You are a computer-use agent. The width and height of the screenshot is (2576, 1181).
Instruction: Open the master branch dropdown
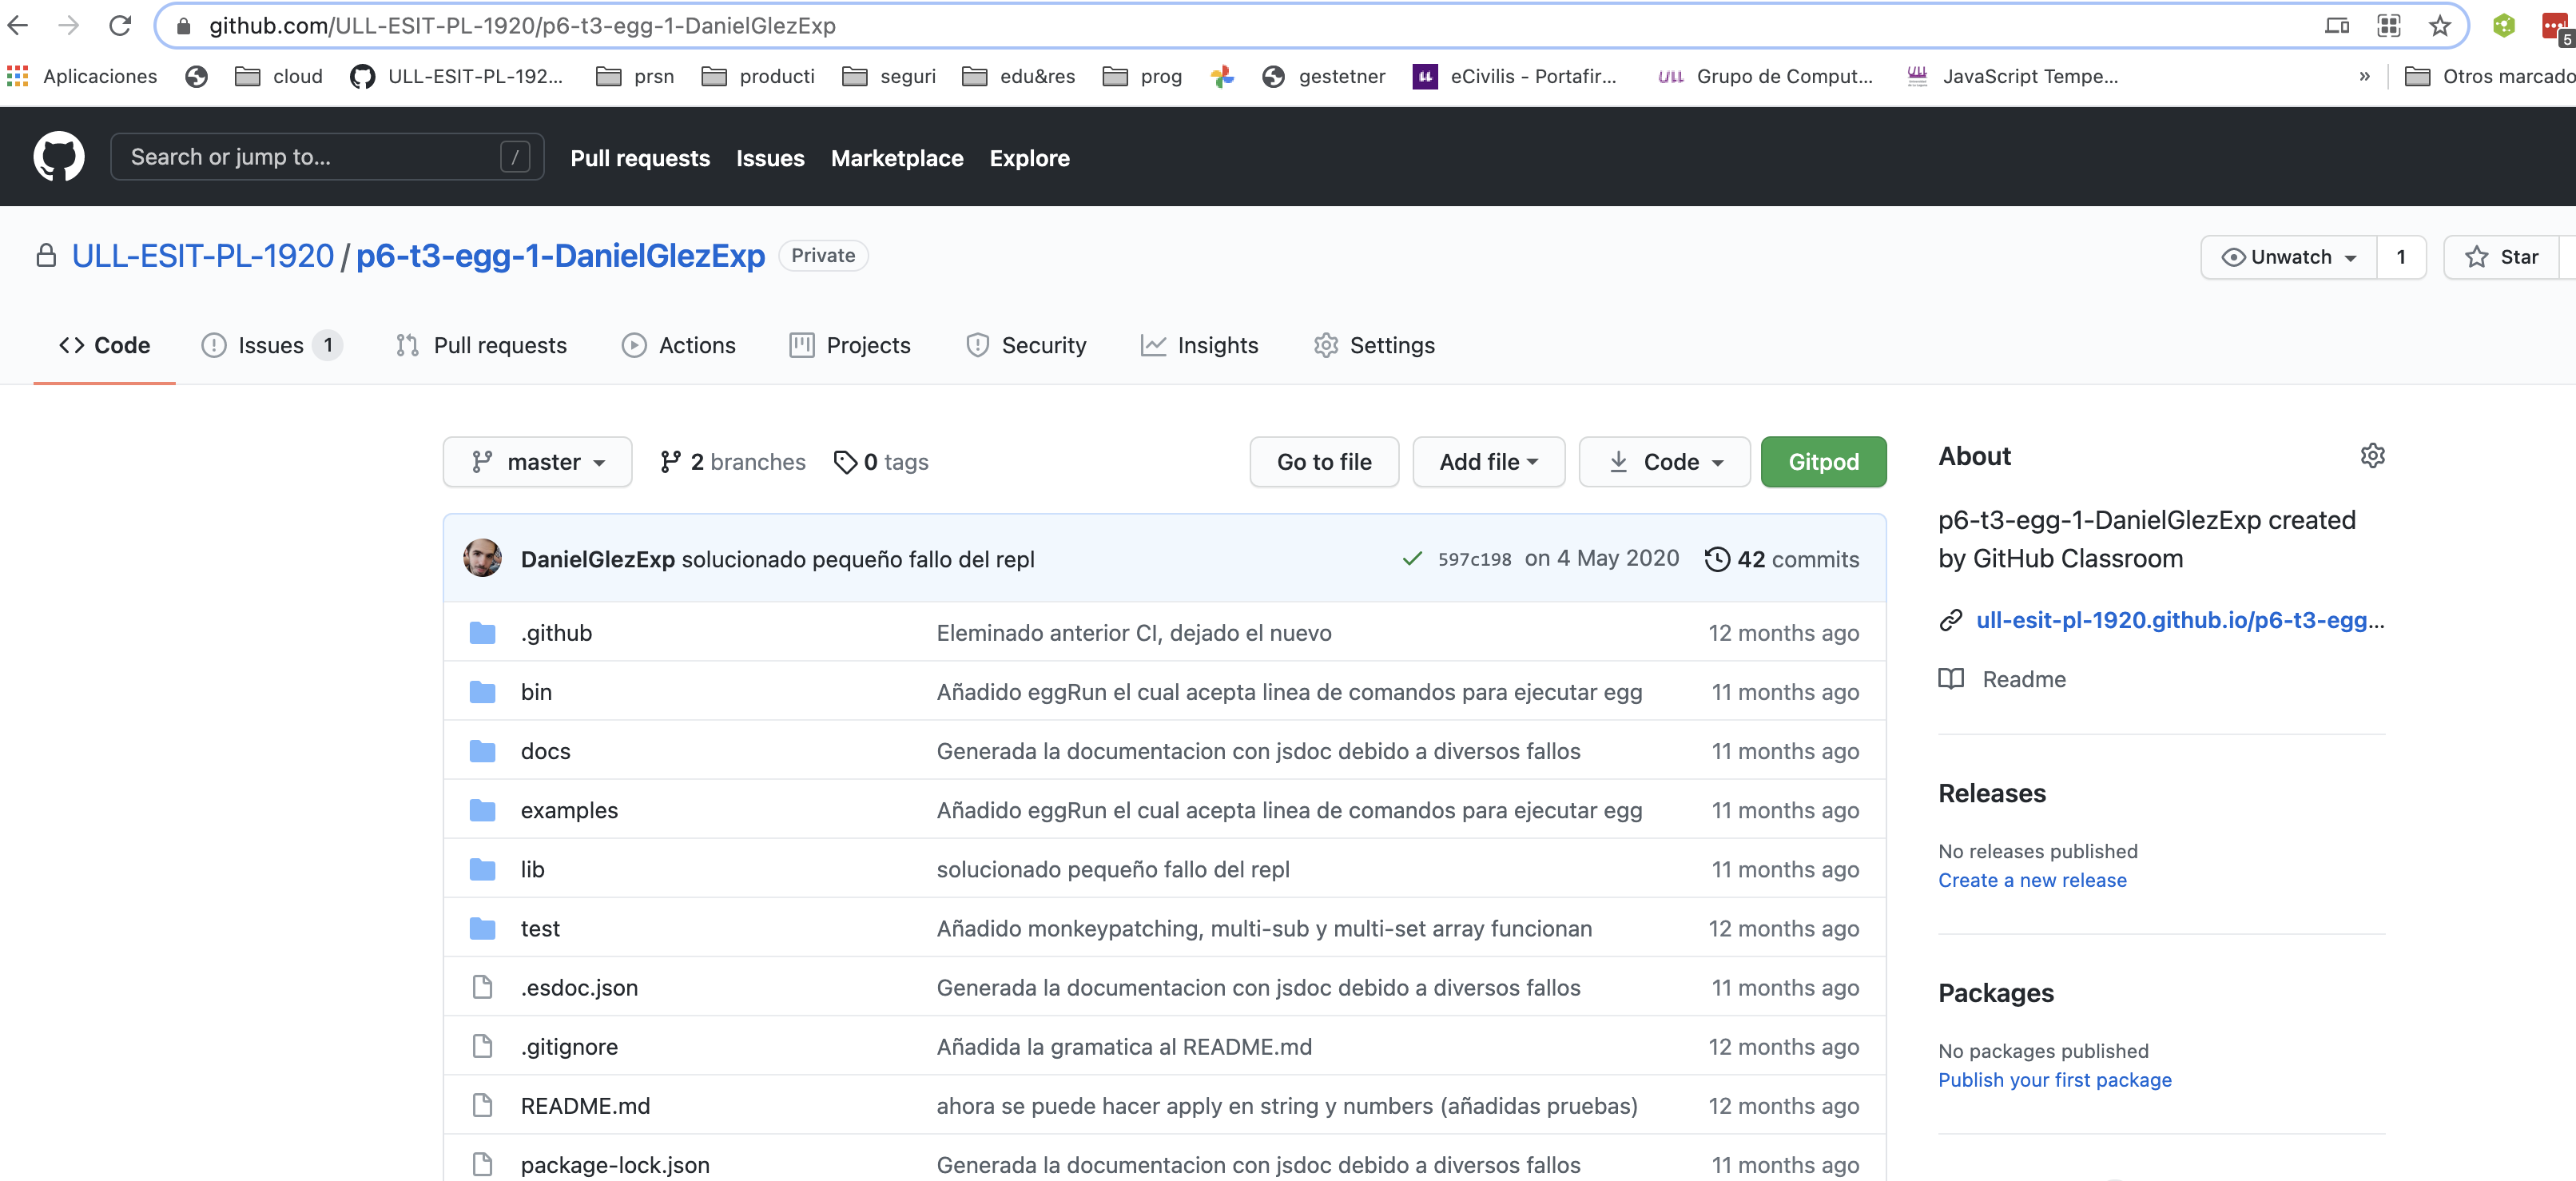tap(537, 461)
